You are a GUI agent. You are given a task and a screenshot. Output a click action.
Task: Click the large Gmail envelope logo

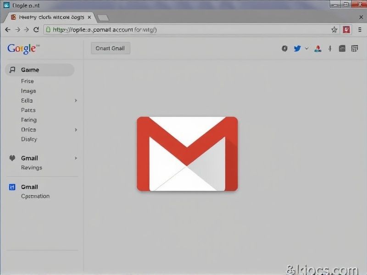coord(187,154)
